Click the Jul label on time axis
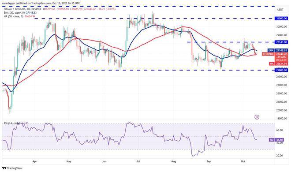This screenshot has width=291, height=172. pyautogui.click(x=138, y=161)
